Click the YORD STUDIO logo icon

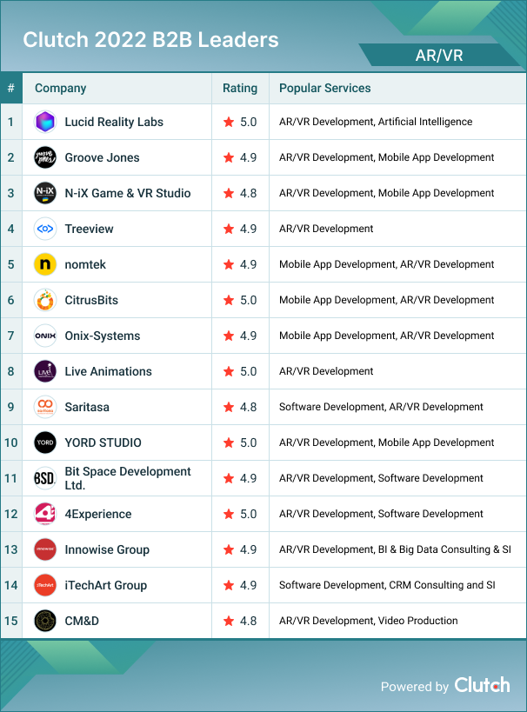click(45, 443)
